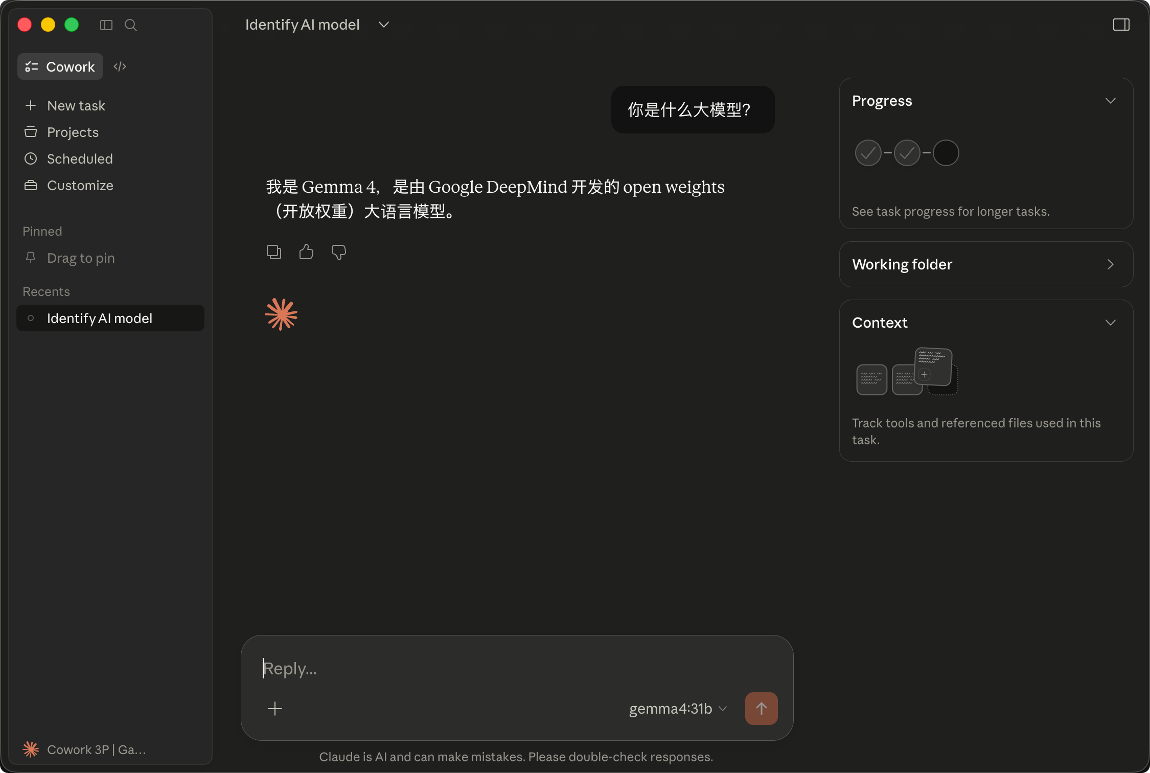
Task: Open the Identify AI model title dropdown
Action: [384, 24]
